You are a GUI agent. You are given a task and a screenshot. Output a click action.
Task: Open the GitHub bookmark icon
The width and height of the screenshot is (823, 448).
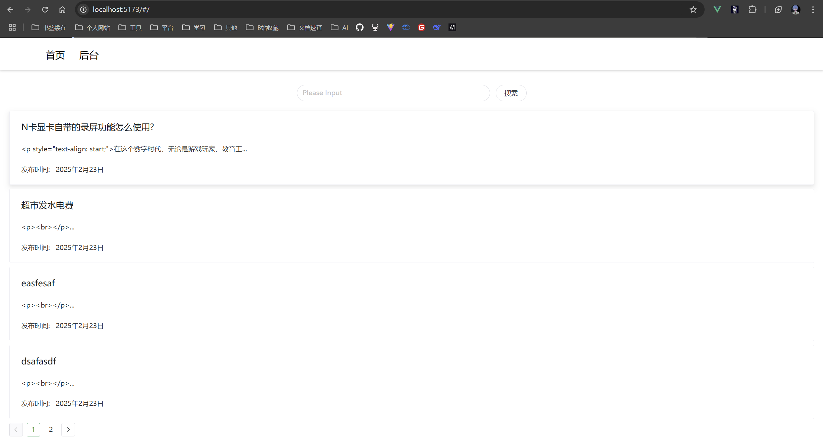pyautogui.click(x=359, y=28)
